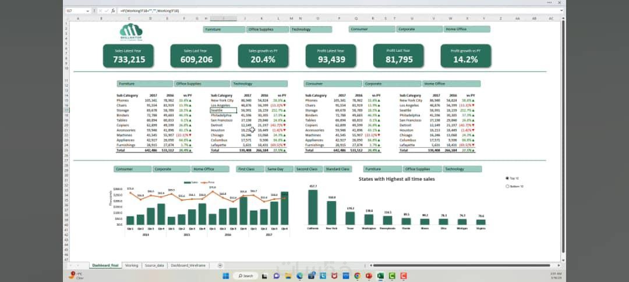The width and height of the screenshot is (629, 282).
Task: Click Furniture slicer beside the company logo
Action: (224, 29)
